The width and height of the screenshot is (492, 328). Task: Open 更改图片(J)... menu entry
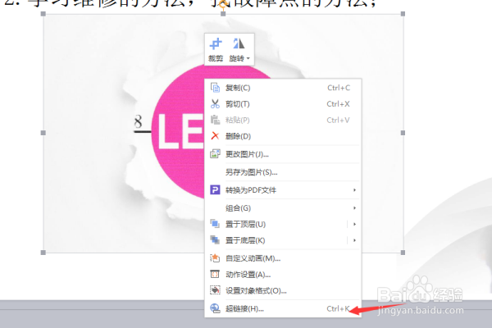pyautogui.click(x=283, y=154)
